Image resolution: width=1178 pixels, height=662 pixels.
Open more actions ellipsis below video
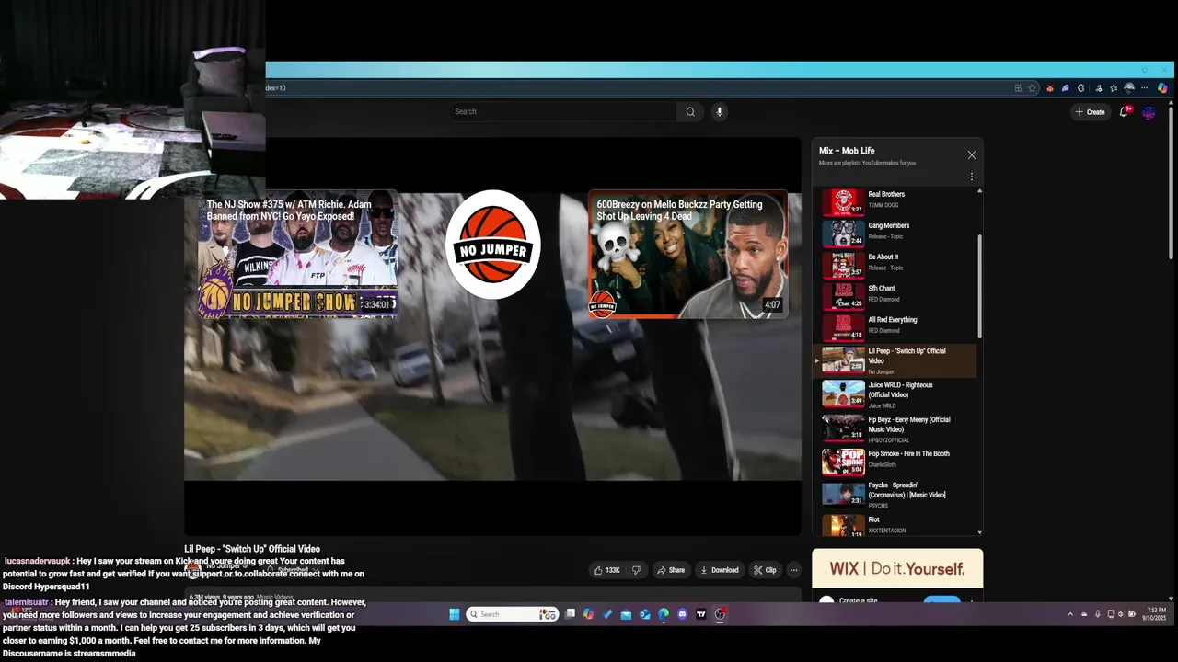(x=793, y=570)
